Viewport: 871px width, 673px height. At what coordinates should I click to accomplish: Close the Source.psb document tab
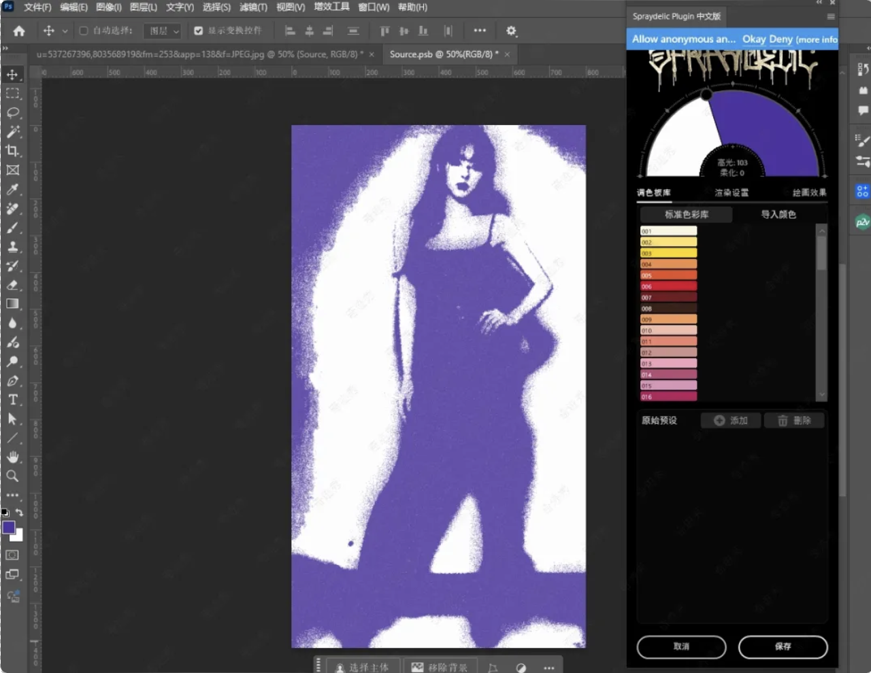tap(507, 54)
